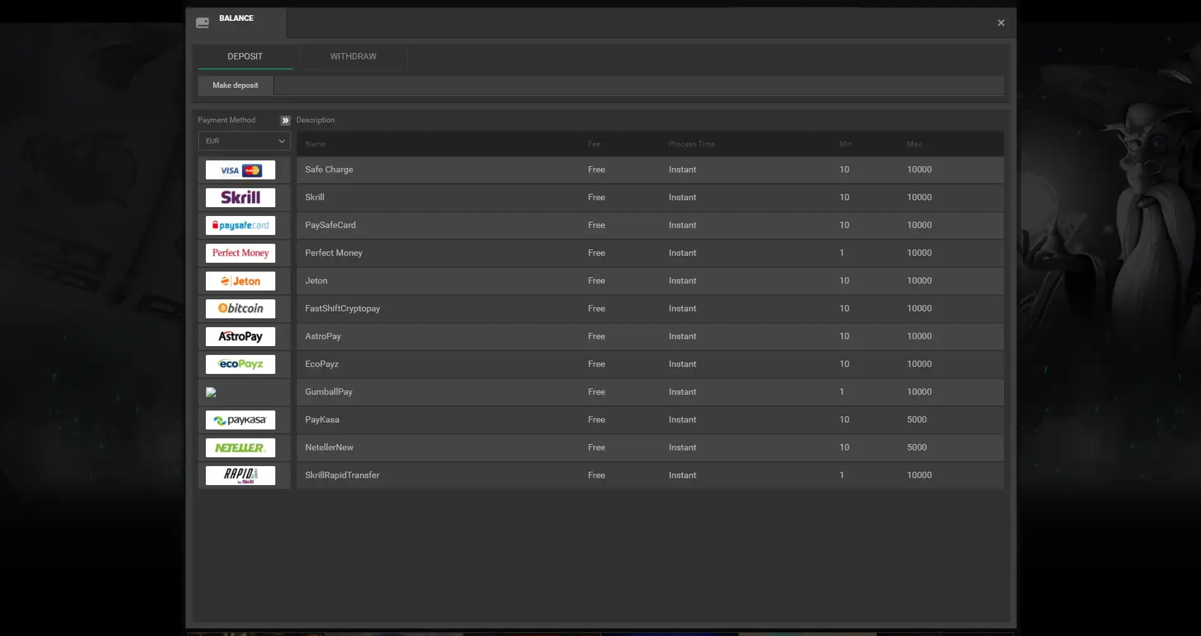Close the Balance dialog
Viewport: 1201px width, 636px height.
pyautogui.click(x=1001, y=23)
